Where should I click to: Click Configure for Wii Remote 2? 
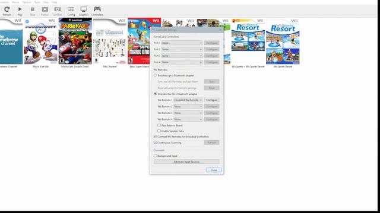click(211, 106)
